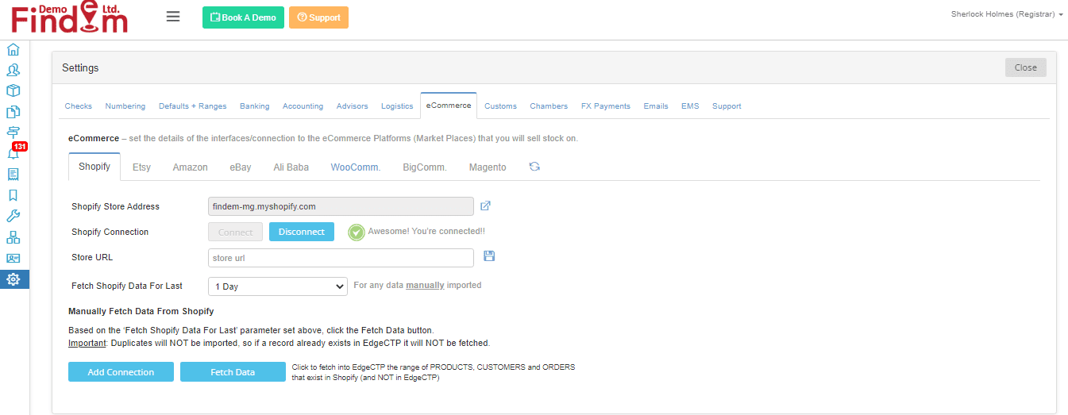Click the green connected checkmark icon
1068x415 pixels.
tap(357, 232)
